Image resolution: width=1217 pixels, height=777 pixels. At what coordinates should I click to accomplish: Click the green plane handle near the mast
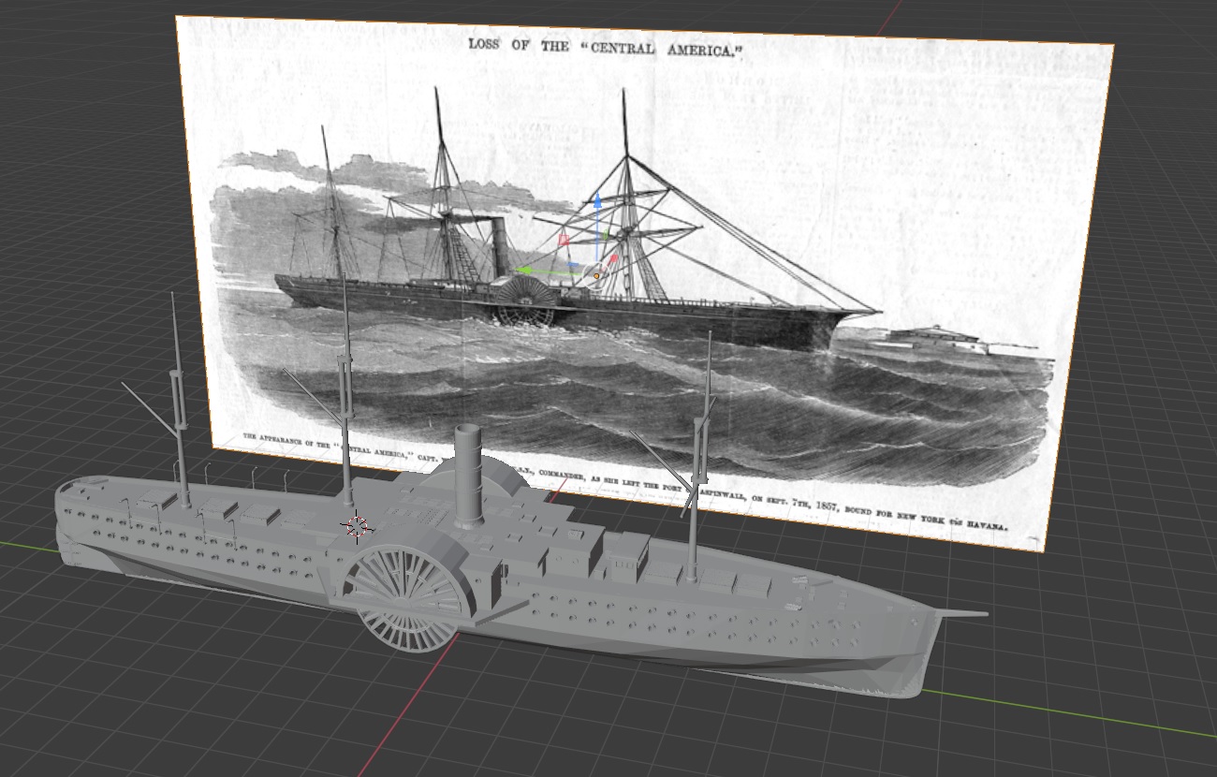point(605,234)
